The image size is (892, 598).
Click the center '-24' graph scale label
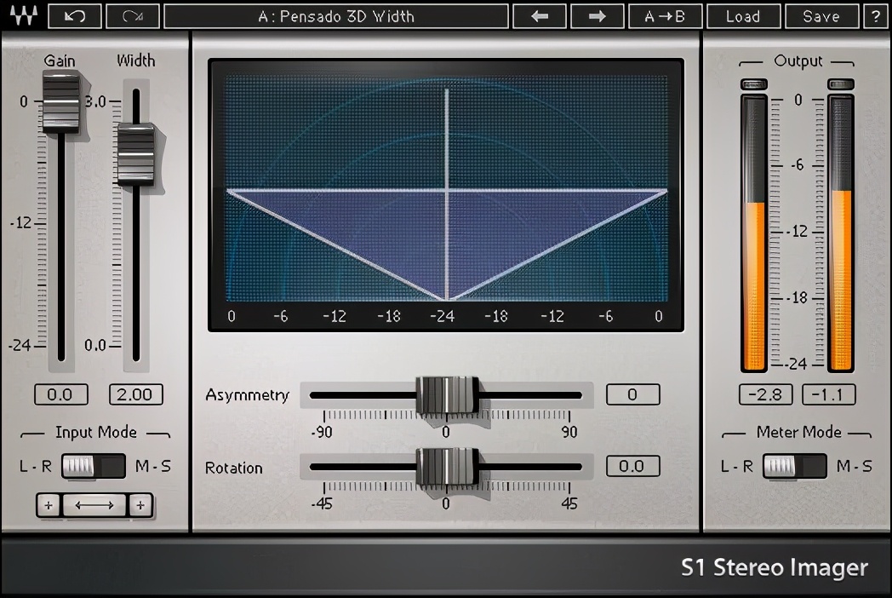[x=442, y=316]
